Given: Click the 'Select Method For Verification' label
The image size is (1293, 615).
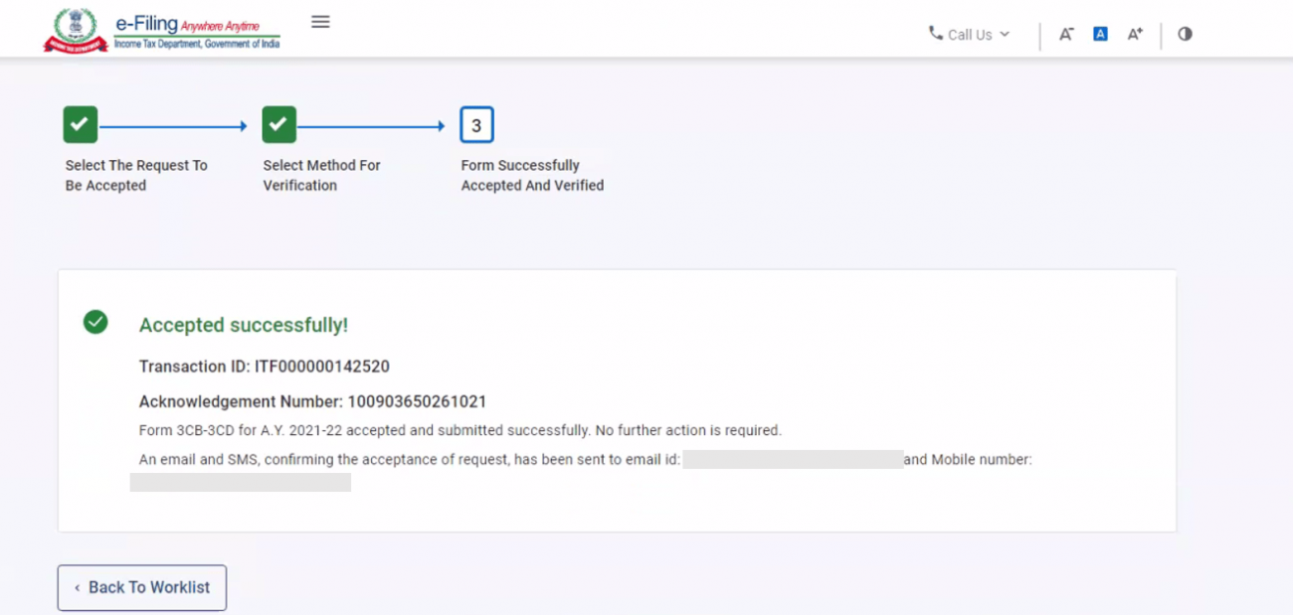Looking at the screenshot, I should tap(321, 175).
